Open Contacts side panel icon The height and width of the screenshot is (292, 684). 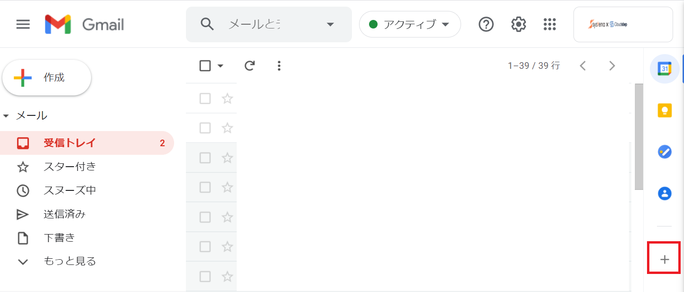pyautogui.click(x=665, y=193)
